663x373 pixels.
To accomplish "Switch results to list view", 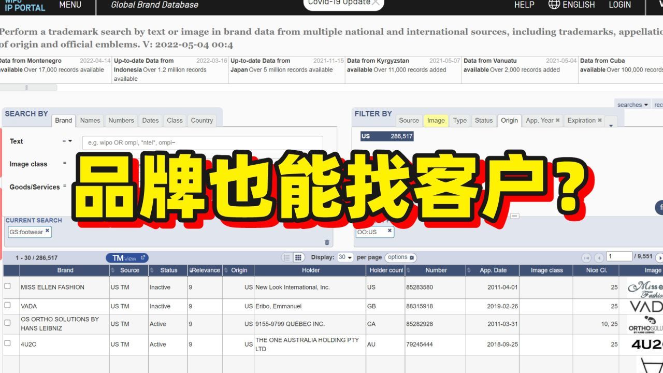I will (287, 257).
